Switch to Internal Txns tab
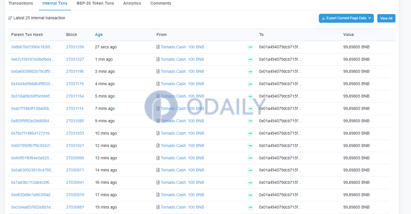 click(55, 3)
